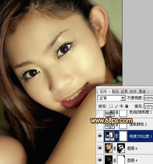Screen dimensions: 153x164
Task: Click mask link icon of 图层 6
Action: coord(115,148)
